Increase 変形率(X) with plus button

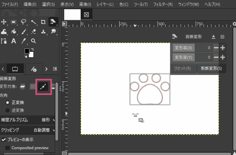[x=223, y=48]
